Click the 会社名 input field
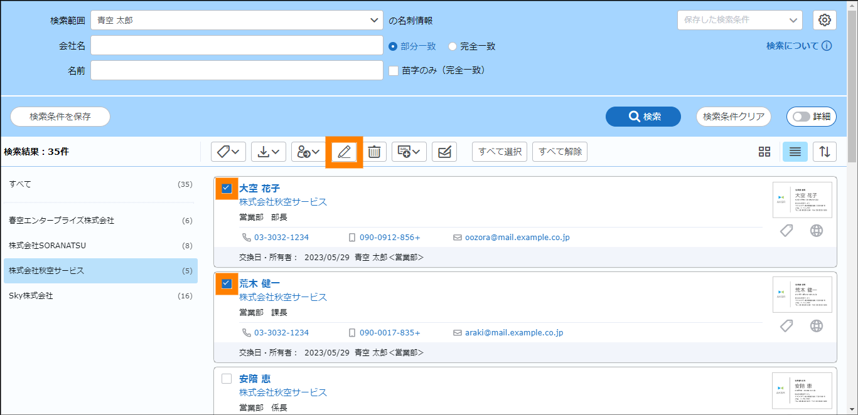The height and width of the screenshot is (415, 858). pyautogui.click(x=237, y=45)
